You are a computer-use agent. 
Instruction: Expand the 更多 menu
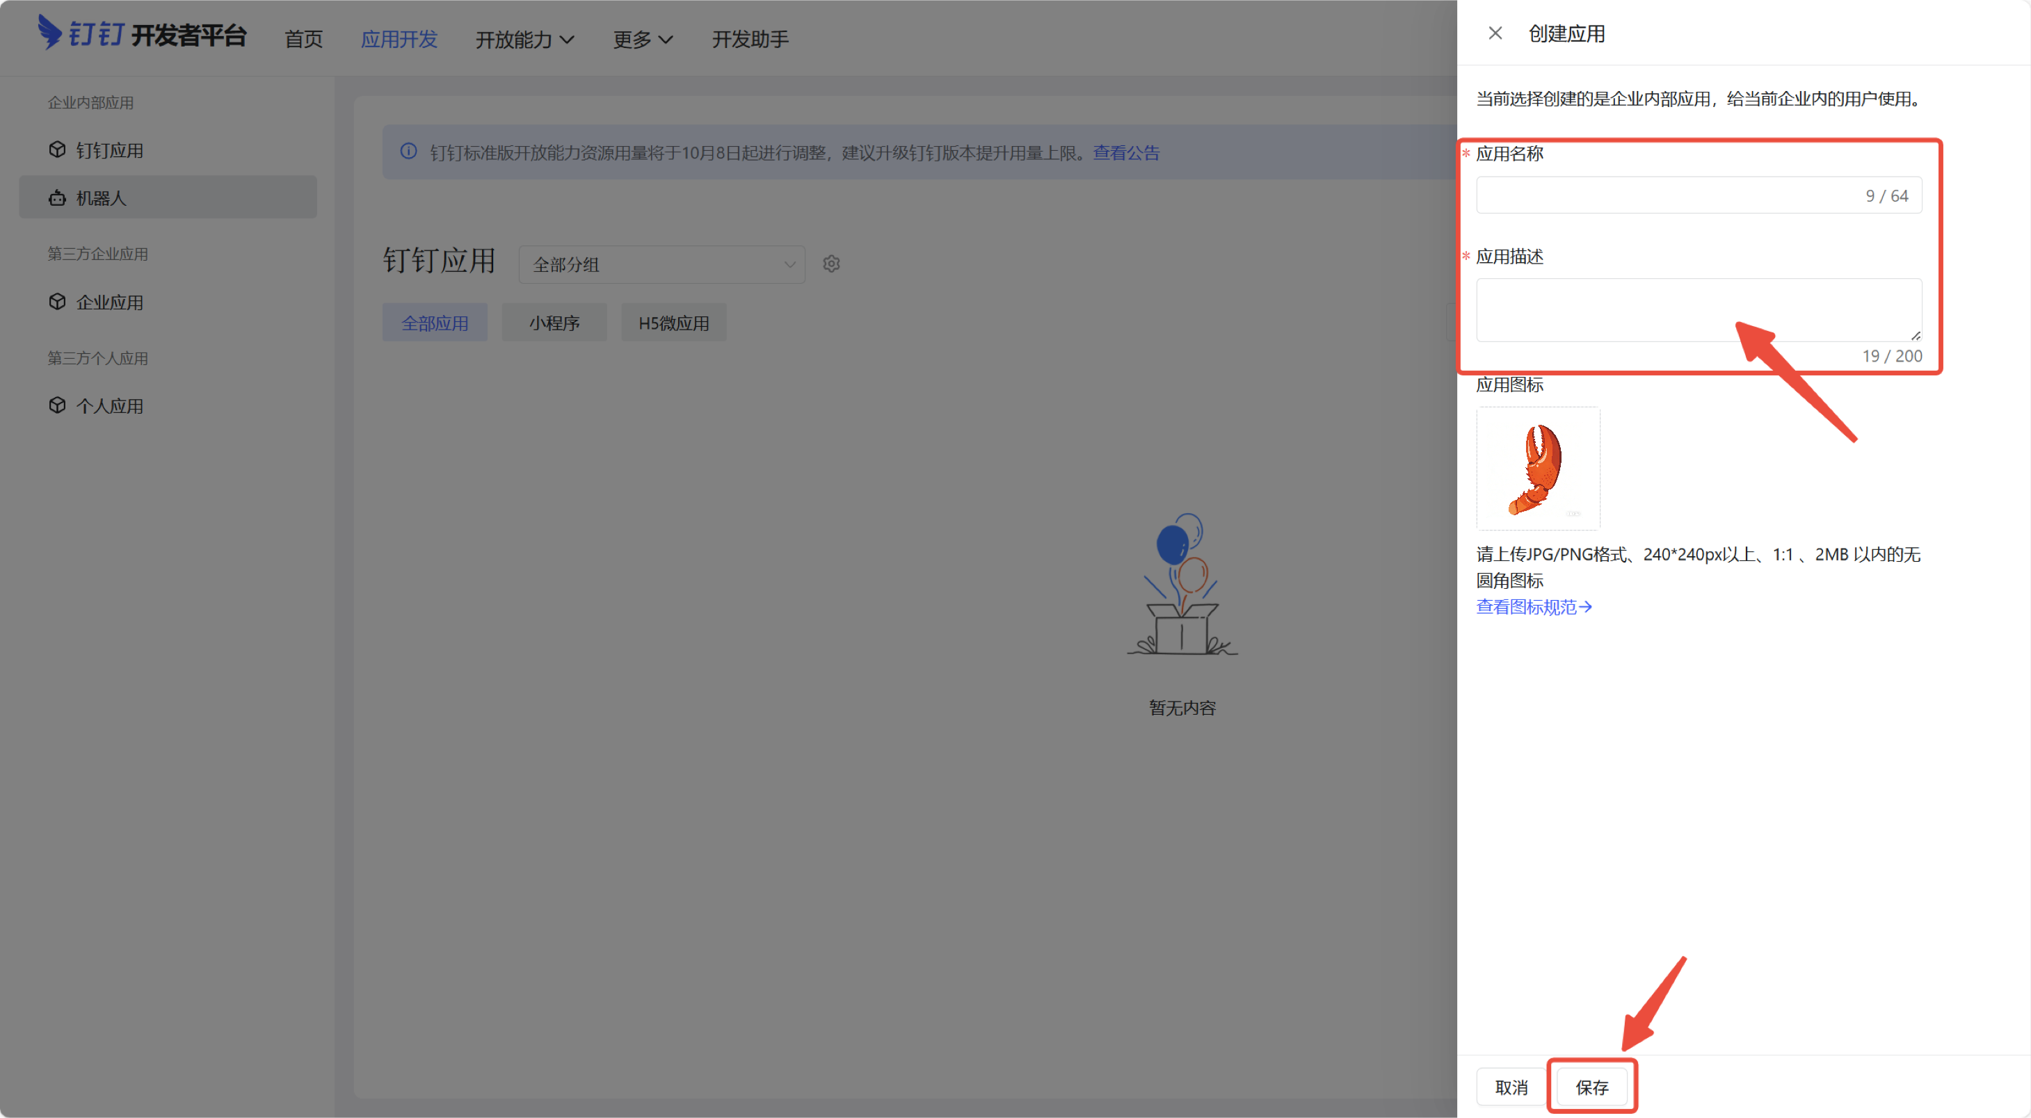click(x=643, y=40)
